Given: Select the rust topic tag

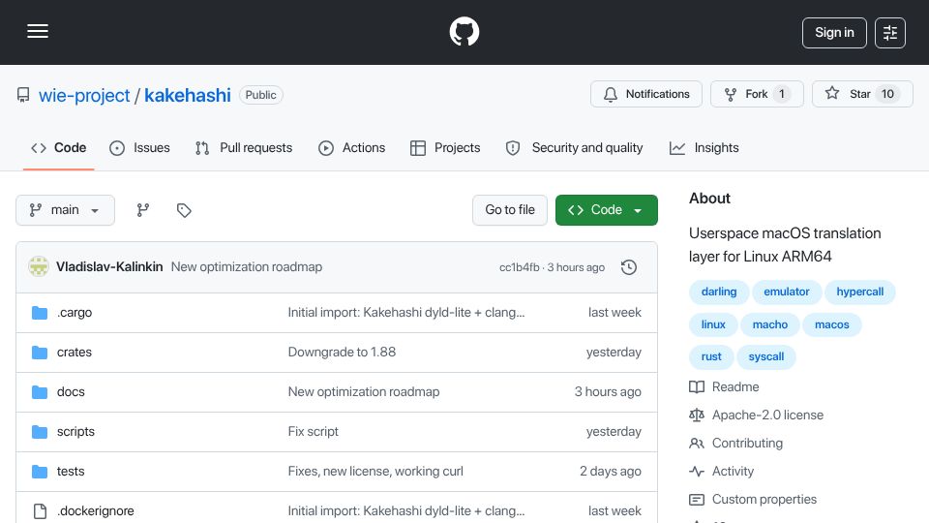Looking at the screenshot, I should tap(711, 357).
